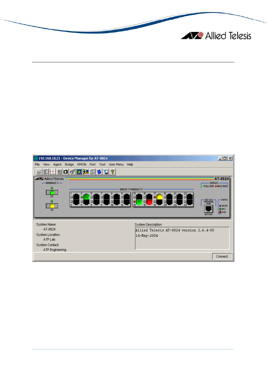Click the camera snapshot toolbar icon
The width and height of the screenshot is (267, 378).
(66, 172)
